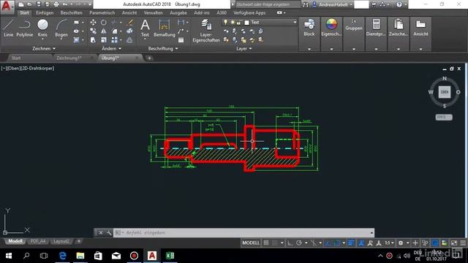Expand the command line history arrow

371,232
